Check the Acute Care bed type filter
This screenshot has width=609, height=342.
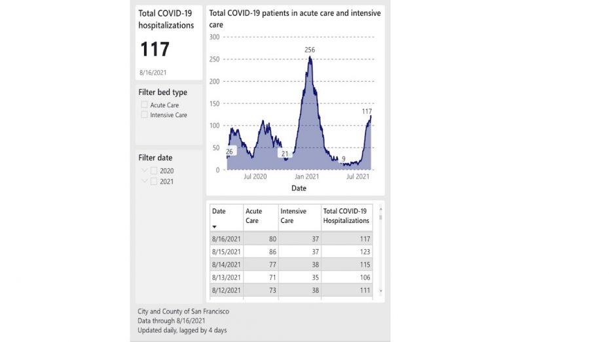click(x=144, y=105)
